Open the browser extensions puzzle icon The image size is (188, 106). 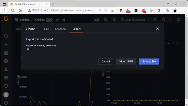(159, 10)
